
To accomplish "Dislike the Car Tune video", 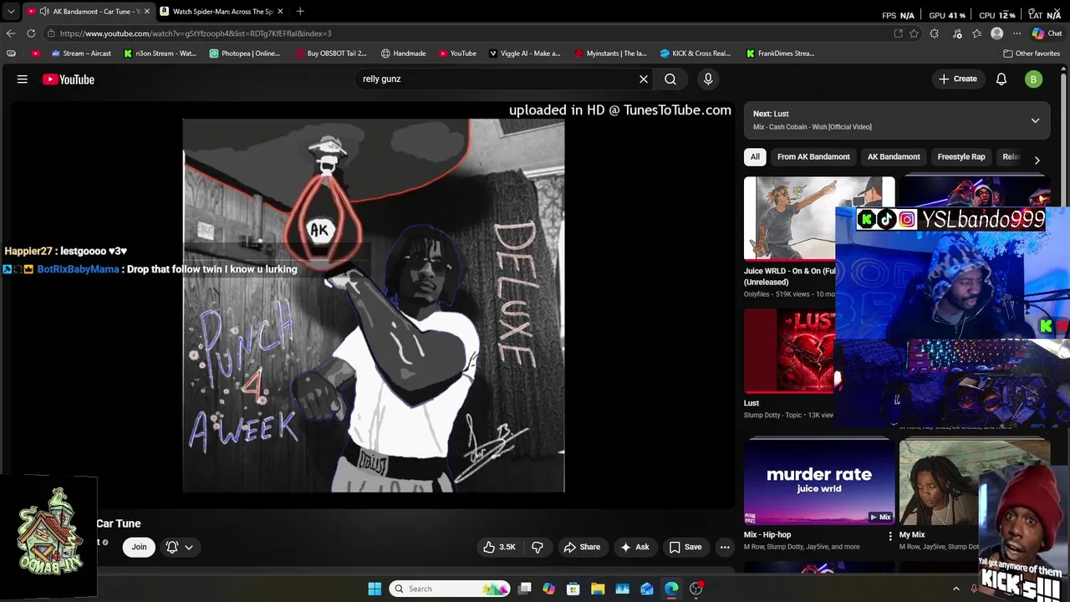I will coord(538,547).
